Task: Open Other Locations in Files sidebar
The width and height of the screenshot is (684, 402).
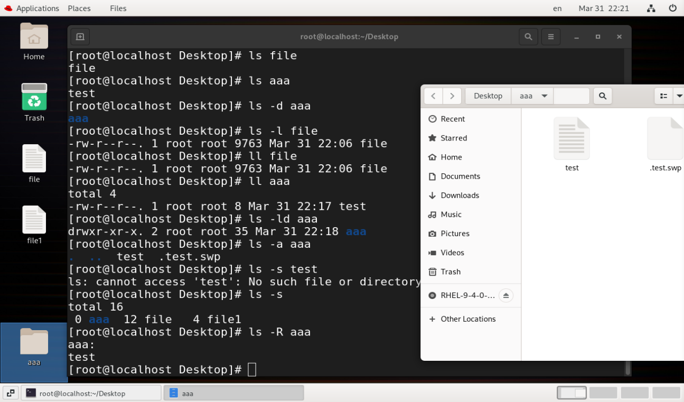Action: pyautogui.click(x=471, y=319)
